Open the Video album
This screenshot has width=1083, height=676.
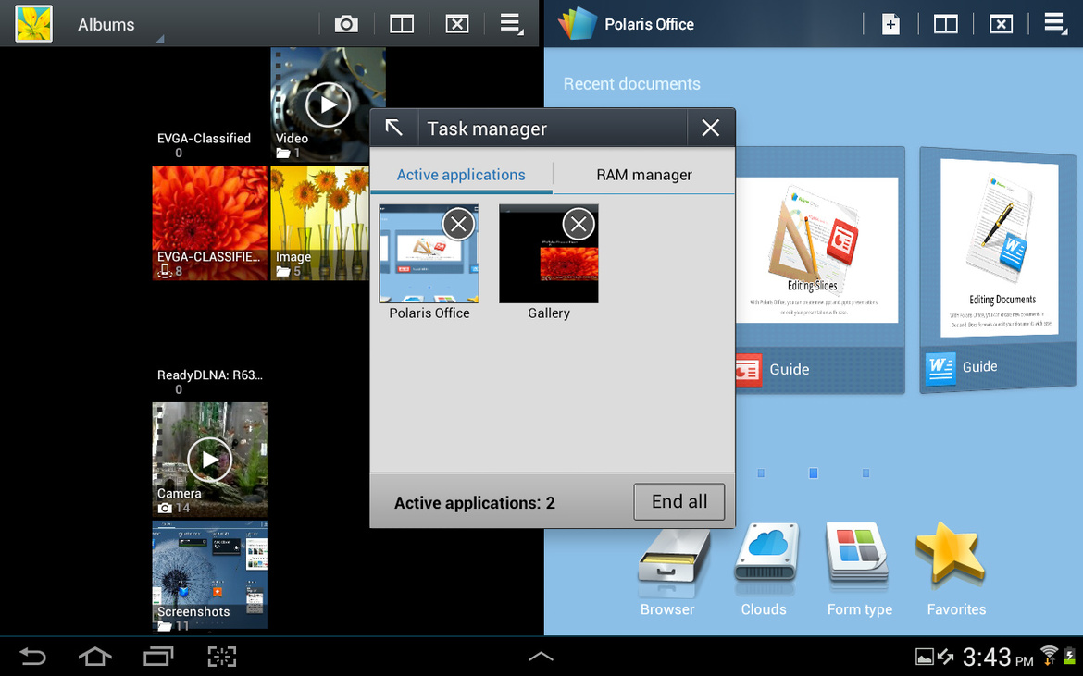pos(328,104)
